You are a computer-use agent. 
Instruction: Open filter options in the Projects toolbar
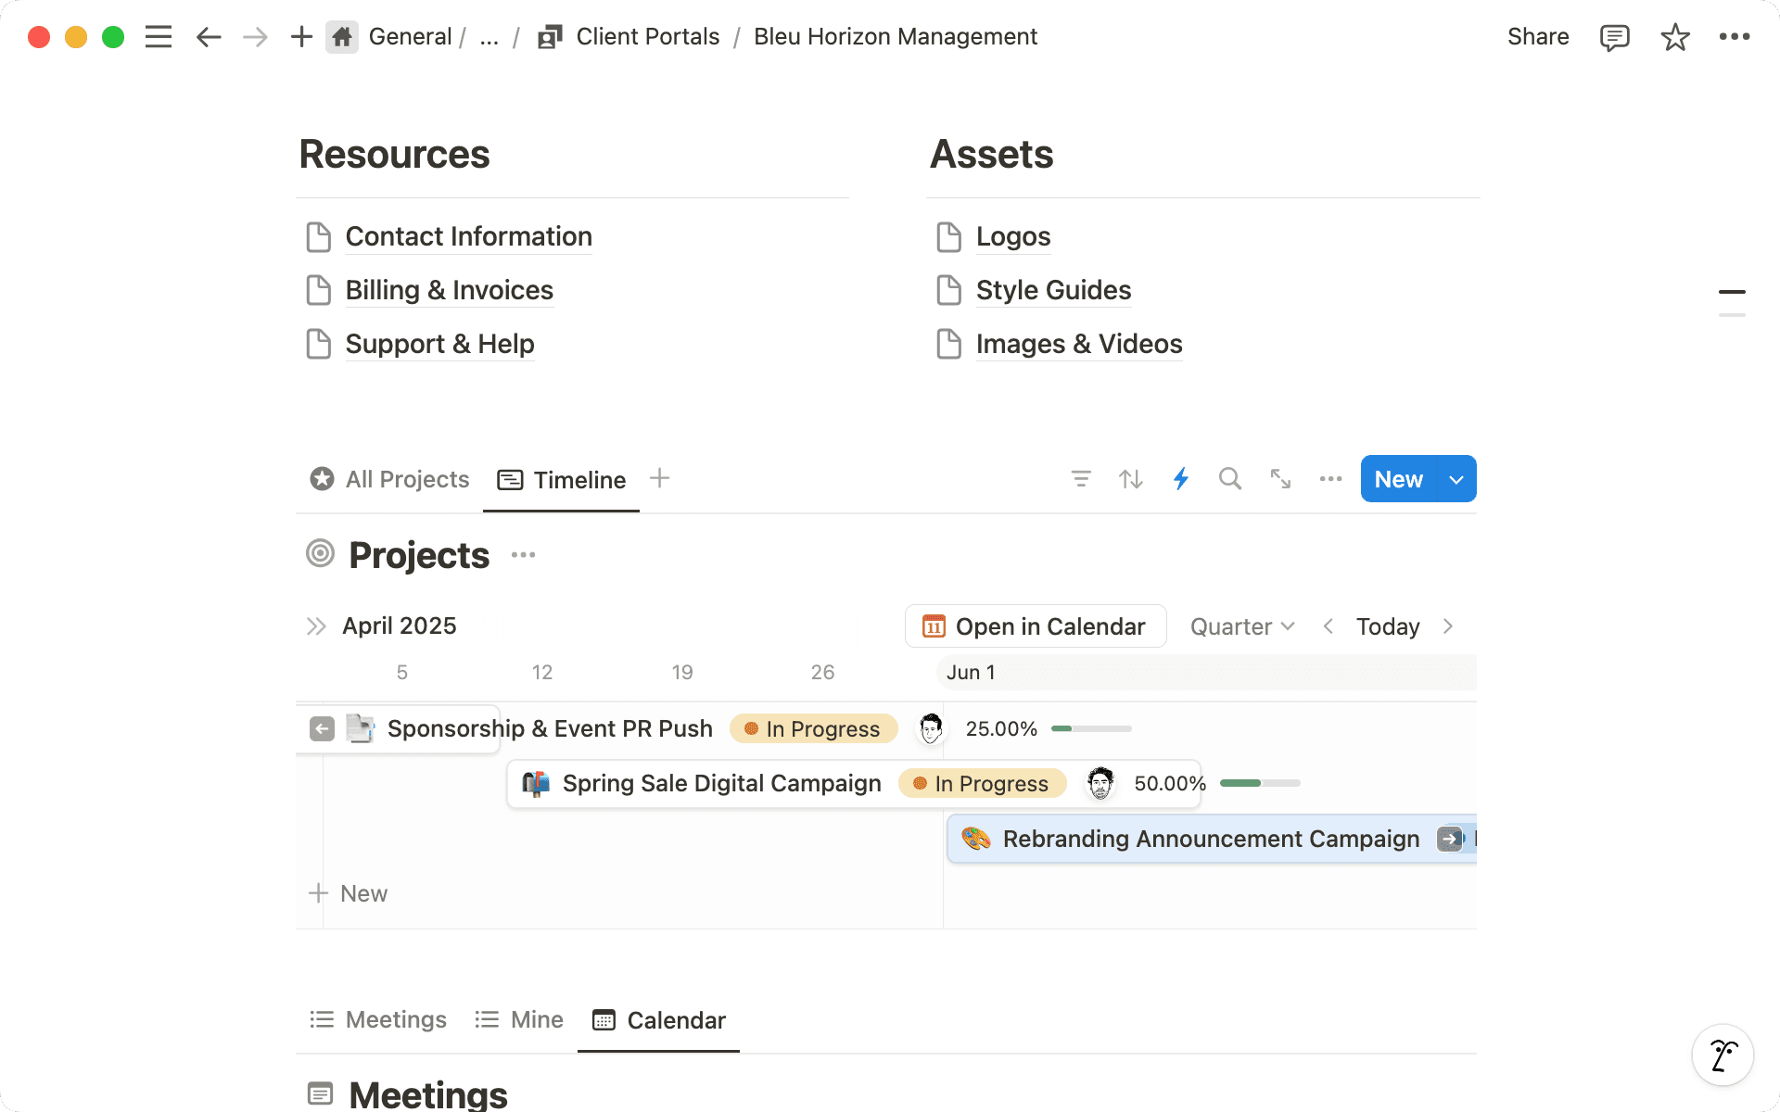click(x=1080, y=479)
